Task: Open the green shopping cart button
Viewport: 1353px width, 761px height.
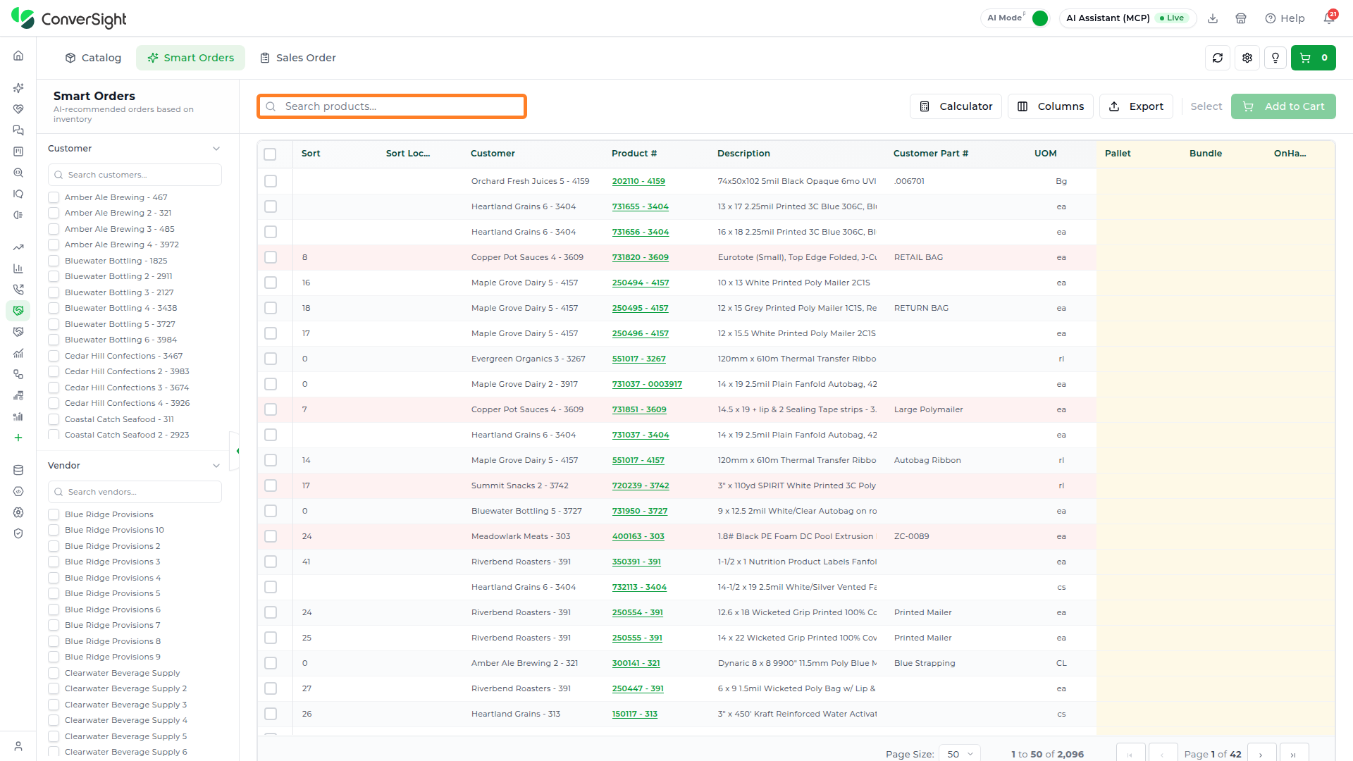Action: (x=1314, y=58)
